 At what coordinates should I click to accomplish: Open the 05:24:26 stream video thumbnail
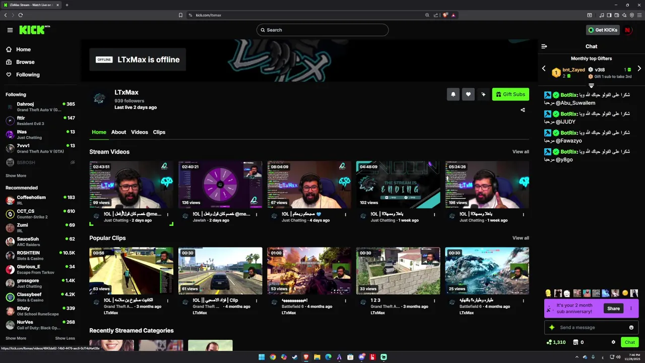[x=487, y=185]
